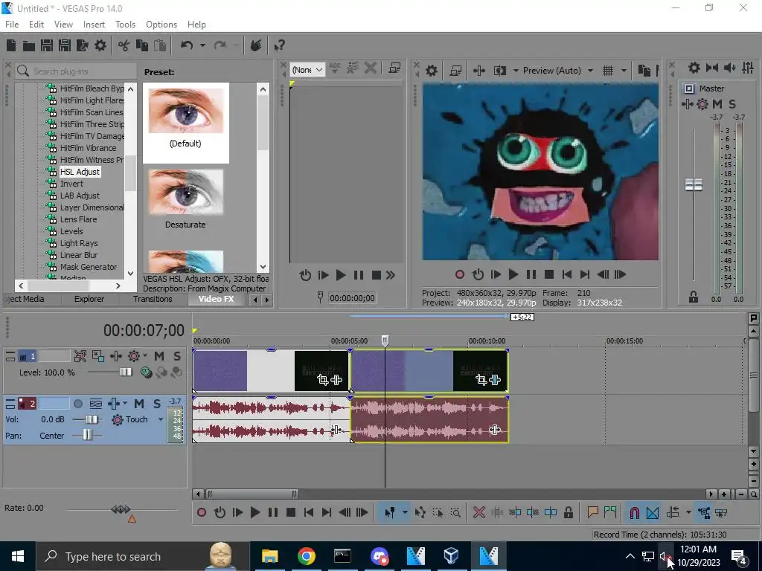This screenshot has width=762, height=571.
Task: Click Master FX gear in Master bus
Action: click(x=702, y=104)
